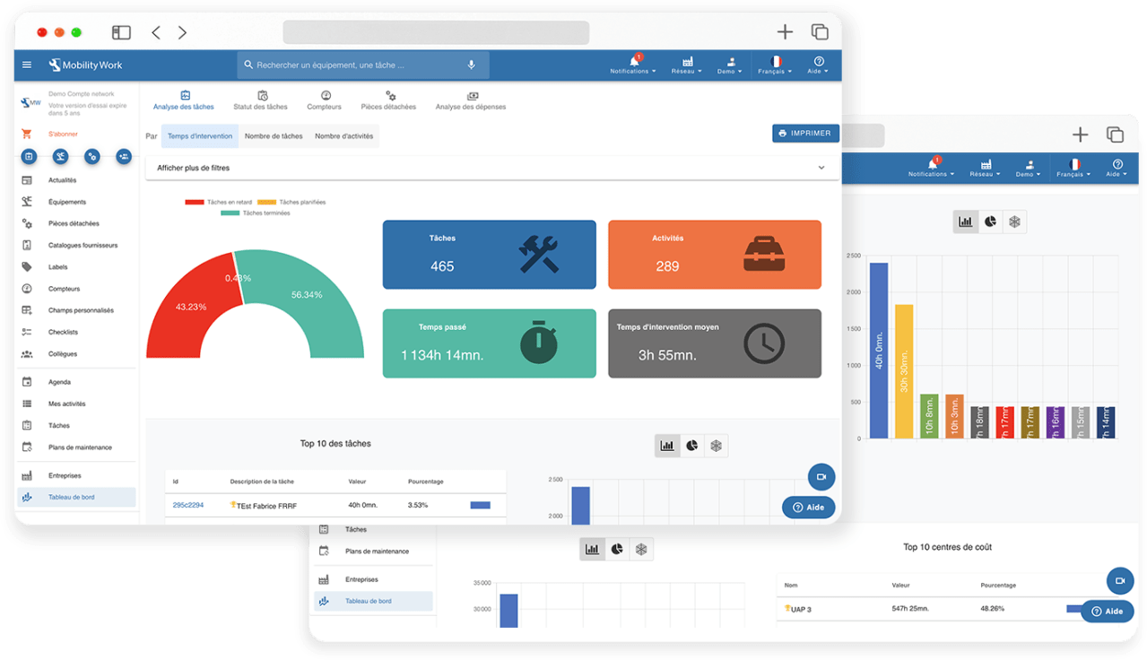1147x660 pixels.
Task: Click the Notifications bell icon
Action: click(x=632, y=61)
